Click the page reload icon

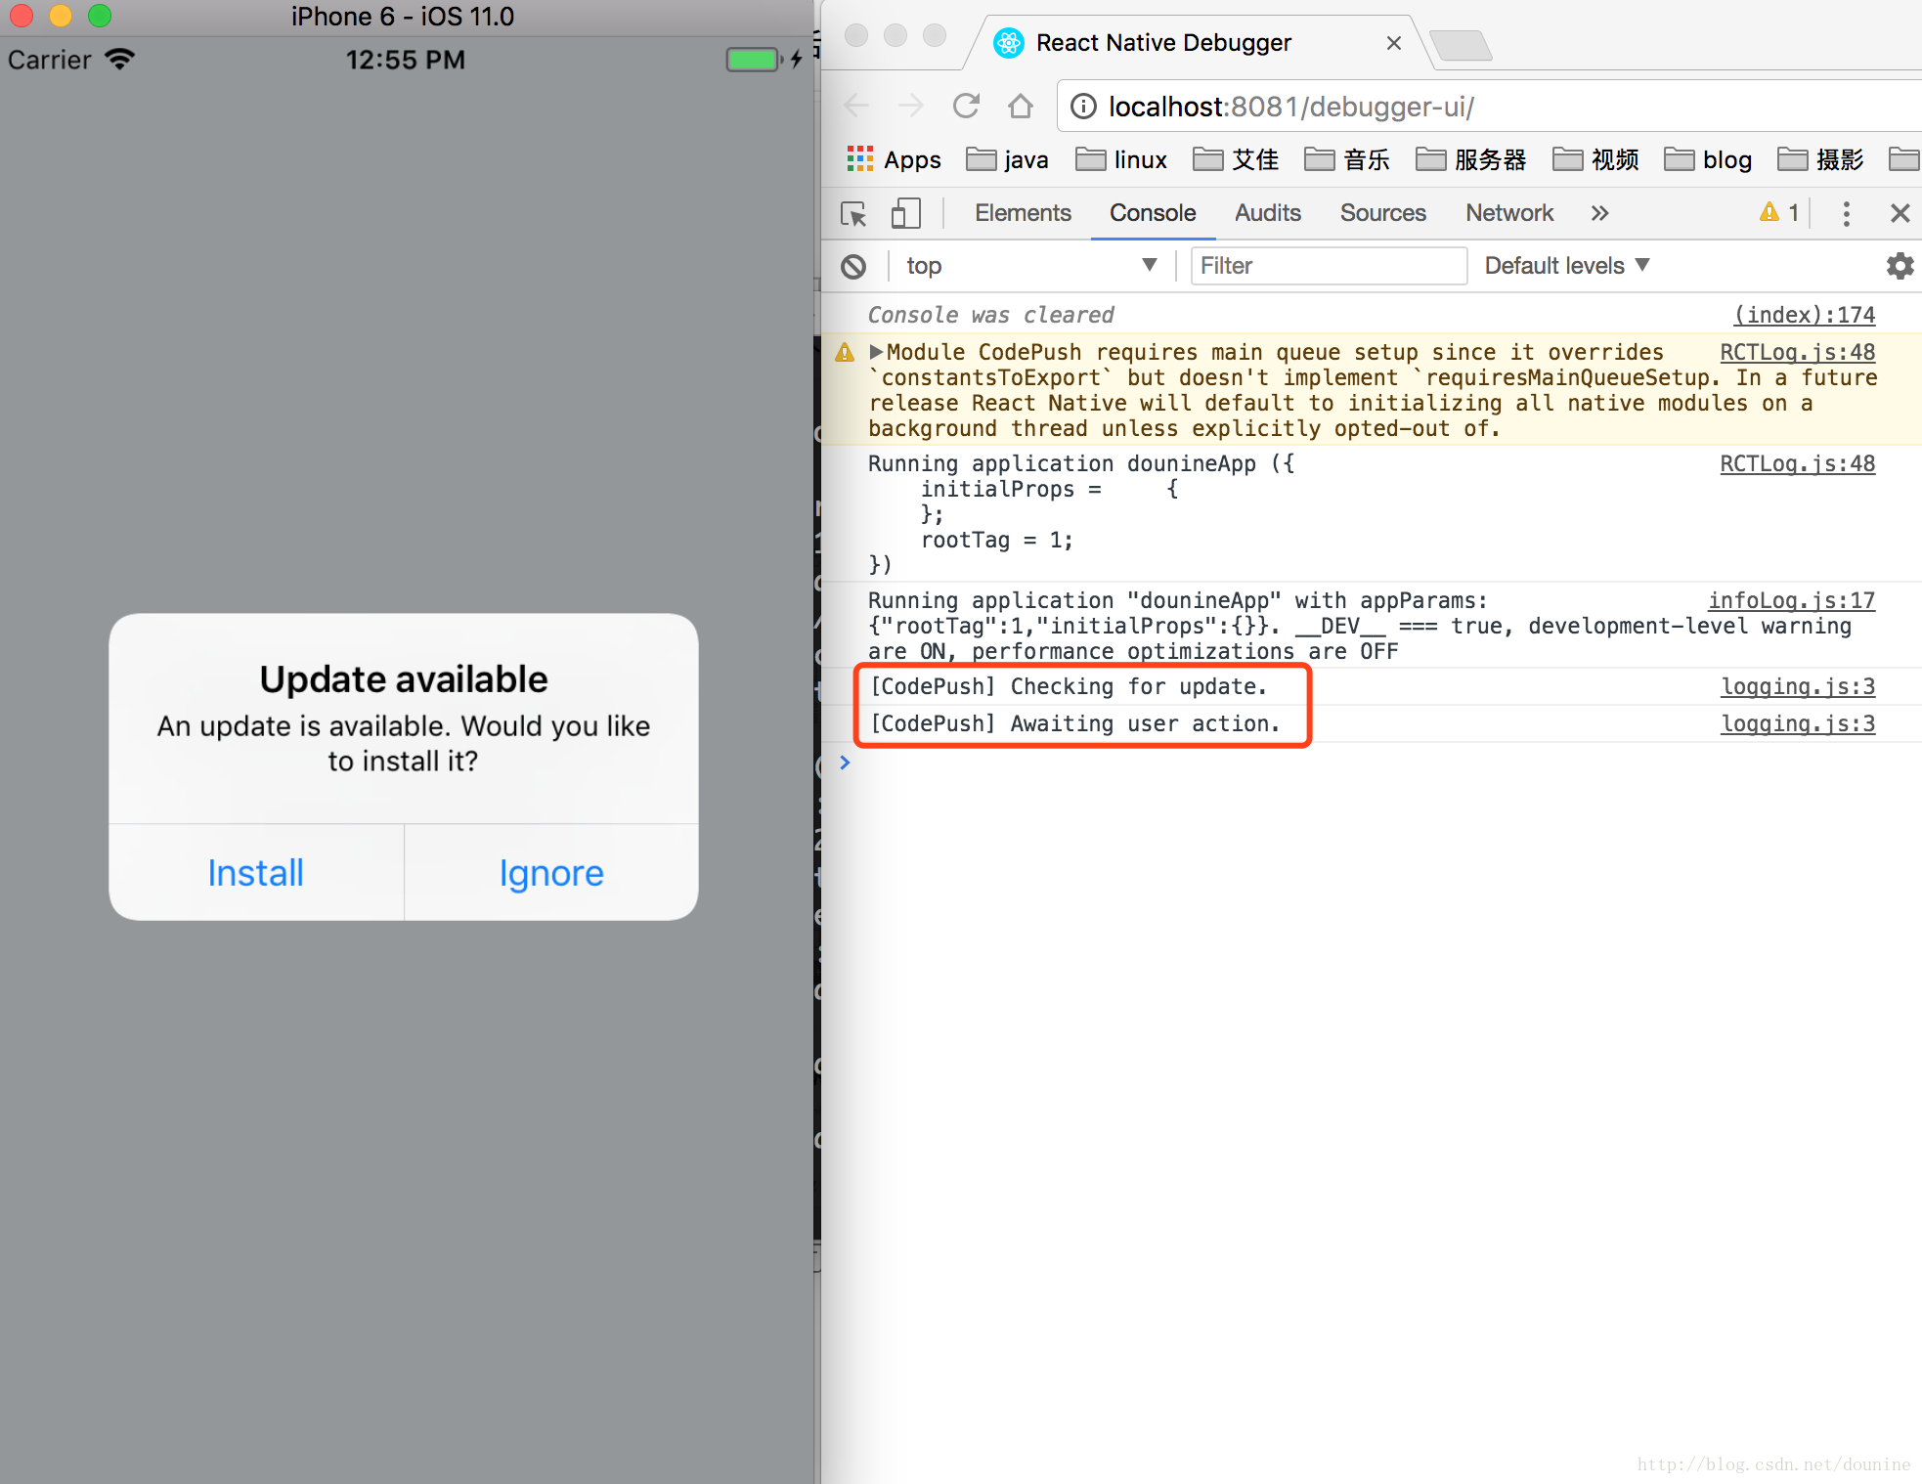tap(963, 106)
